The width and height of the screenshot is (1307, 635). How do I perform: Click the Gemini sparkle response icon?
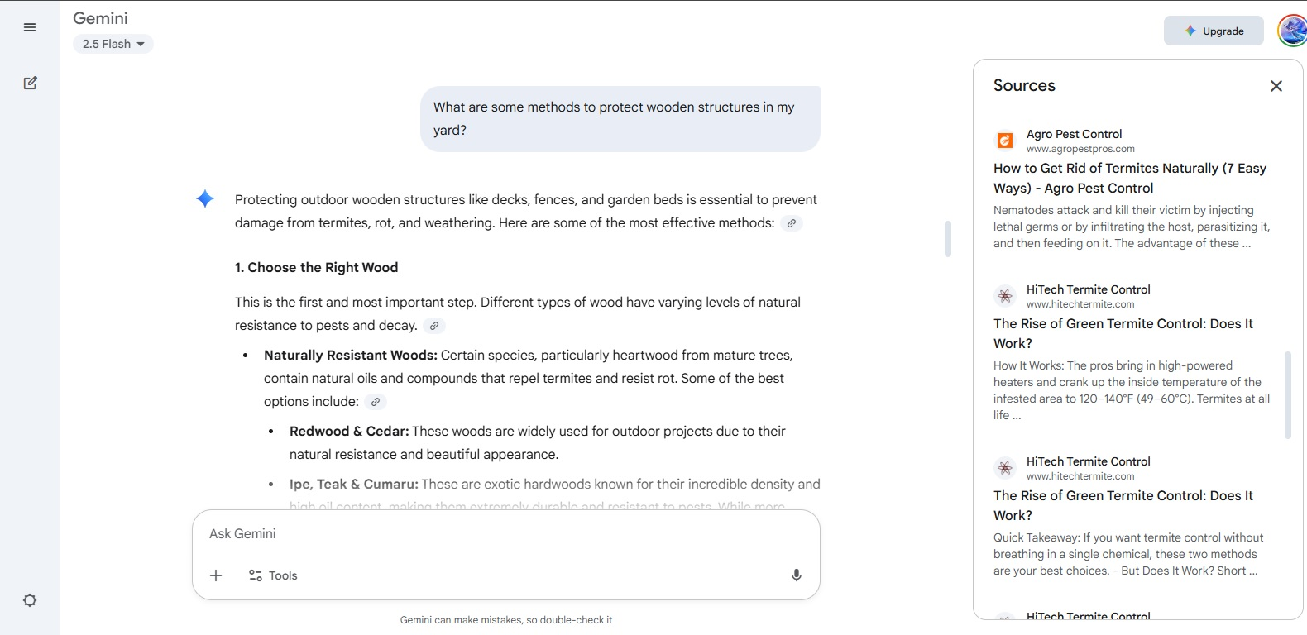(205, 198)
